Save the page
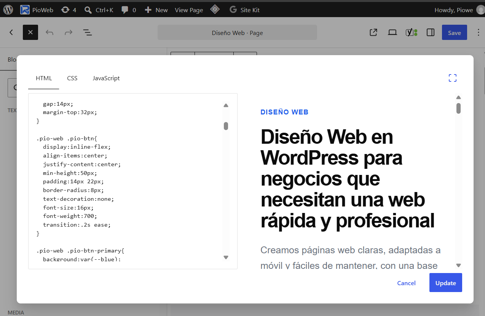 pyautogui.click(x=454, y=33)
